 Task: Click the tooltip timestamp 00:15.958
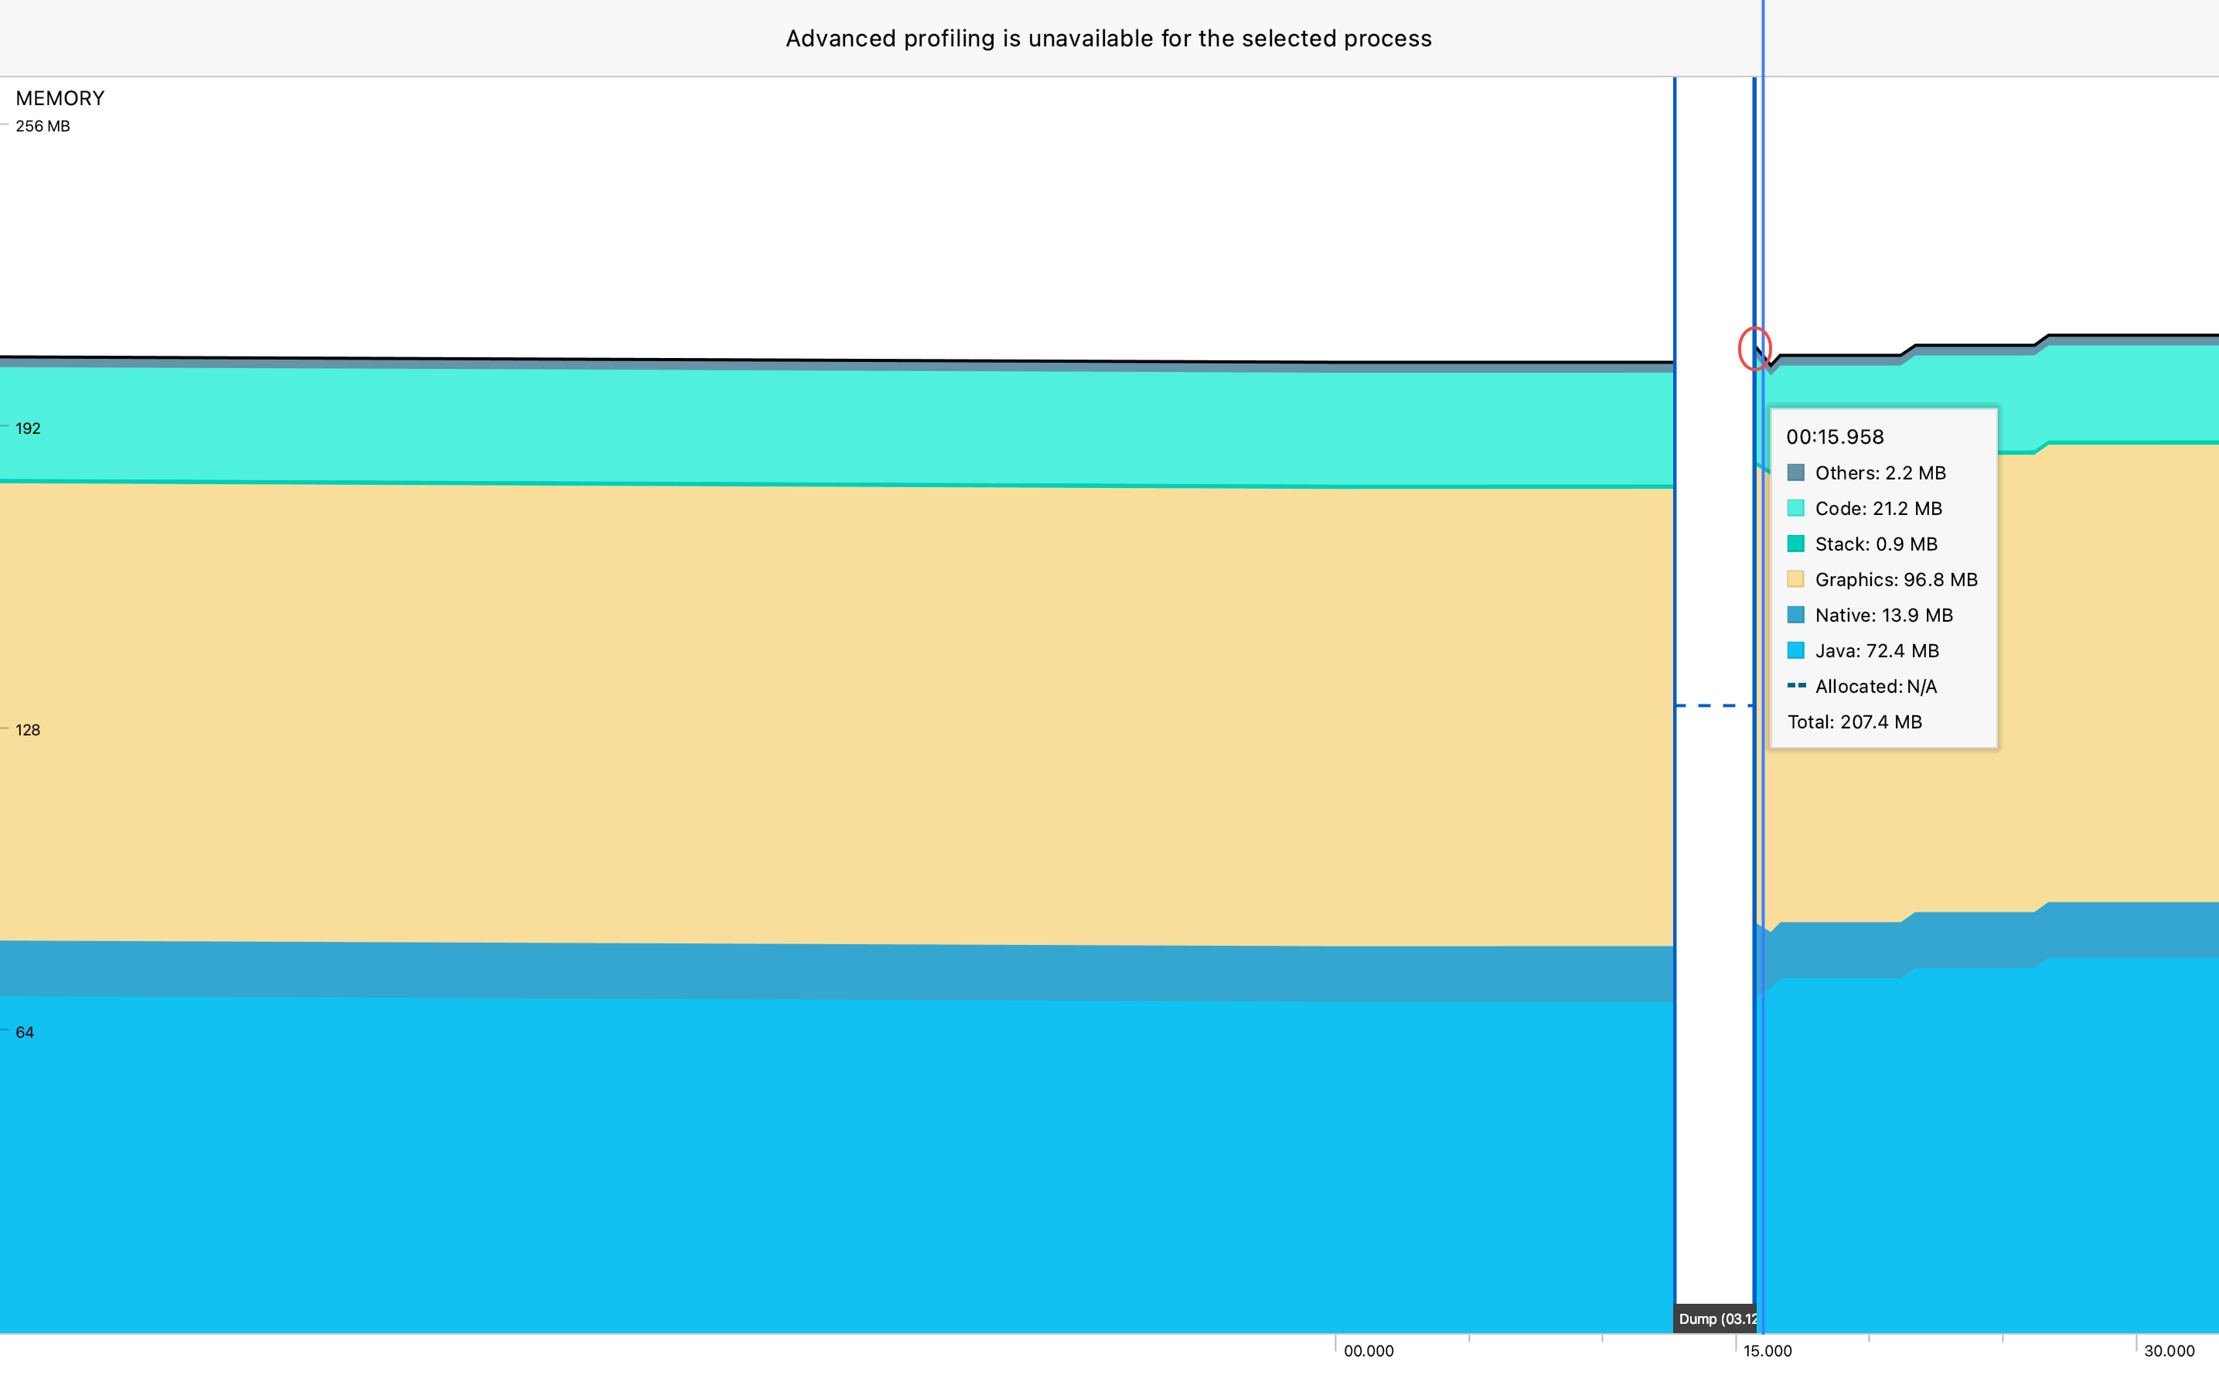1835,437
